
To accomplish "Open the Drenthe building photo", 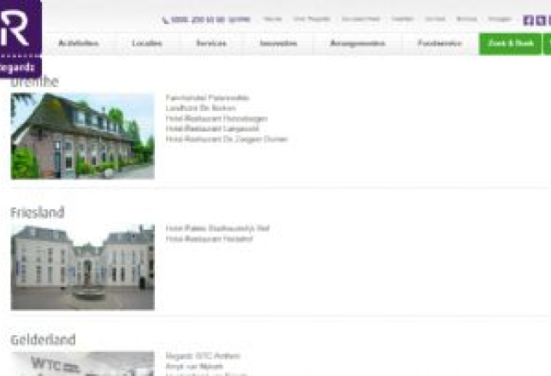I will point(83,136).
